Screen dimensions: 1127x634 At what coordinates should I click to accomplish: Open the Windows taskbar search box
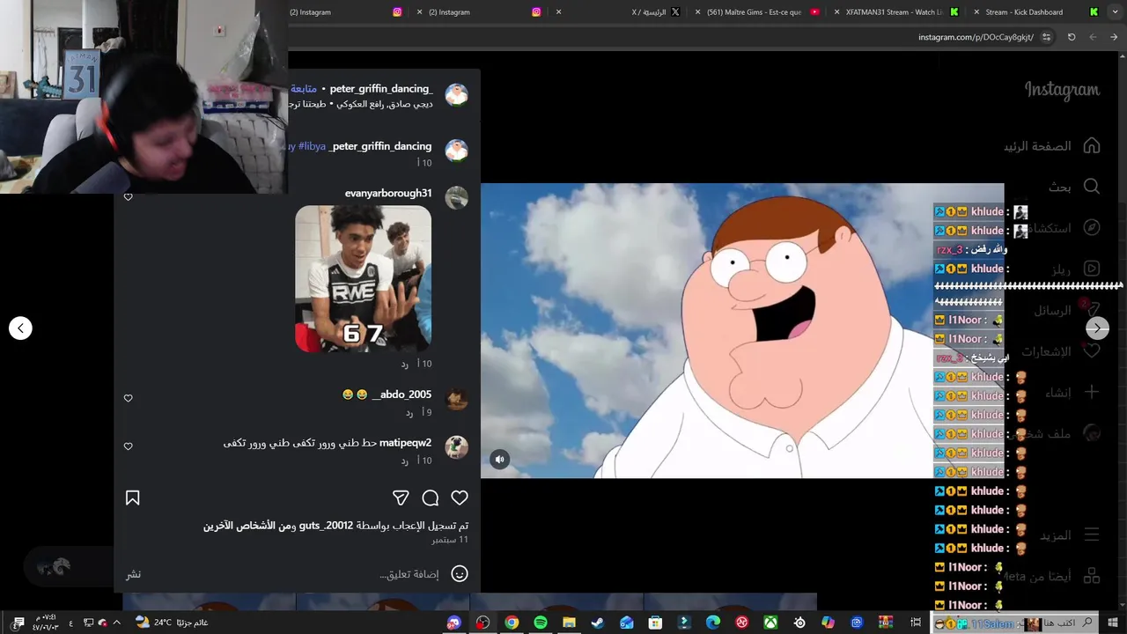1016,623
